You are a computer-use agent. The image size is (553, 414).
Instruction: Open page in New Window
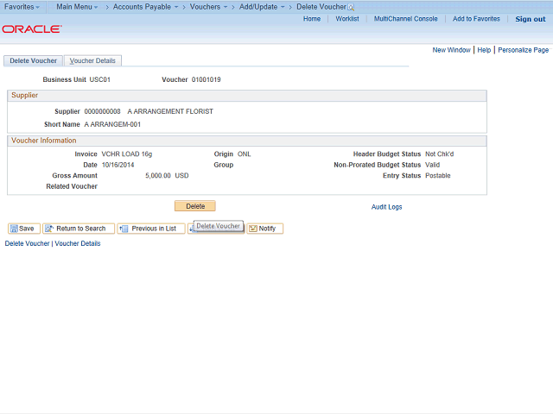pos(451,50)
